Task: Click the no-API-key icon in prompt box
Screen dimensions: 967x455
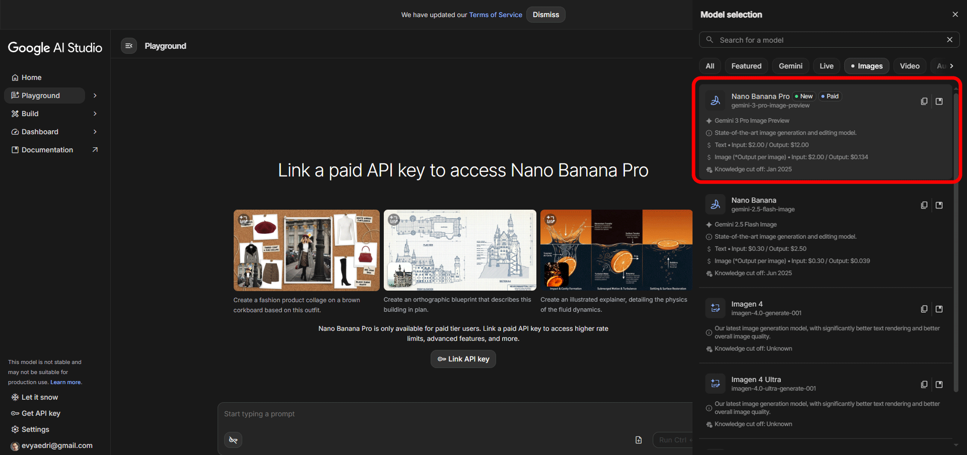Action: click(233, 440)
